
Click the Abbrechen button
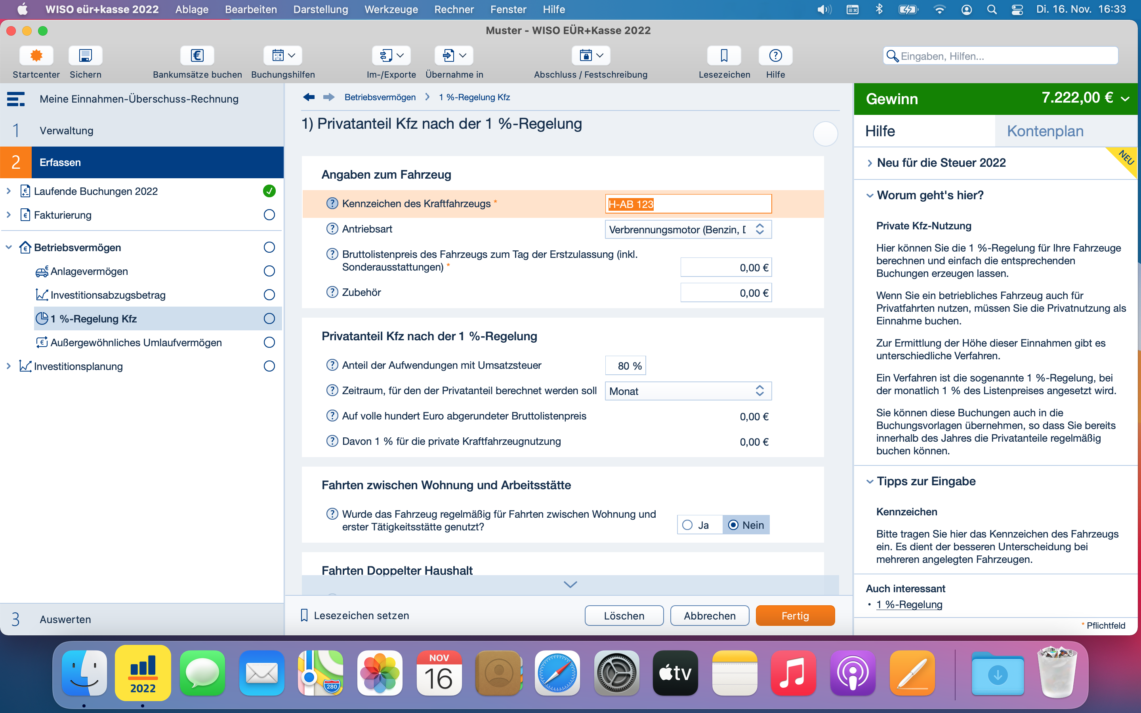click(x=710, y=616)
